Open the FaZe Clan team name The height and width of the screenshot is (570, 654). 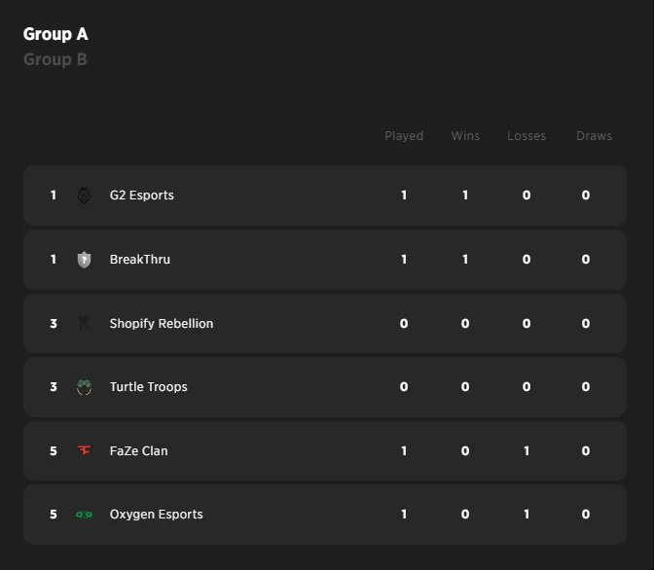[138, 450]
